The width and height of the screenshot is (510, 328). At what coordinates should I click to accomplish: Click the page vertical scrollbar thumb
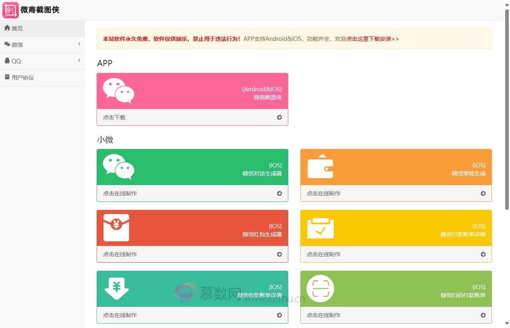pos(507,108)
